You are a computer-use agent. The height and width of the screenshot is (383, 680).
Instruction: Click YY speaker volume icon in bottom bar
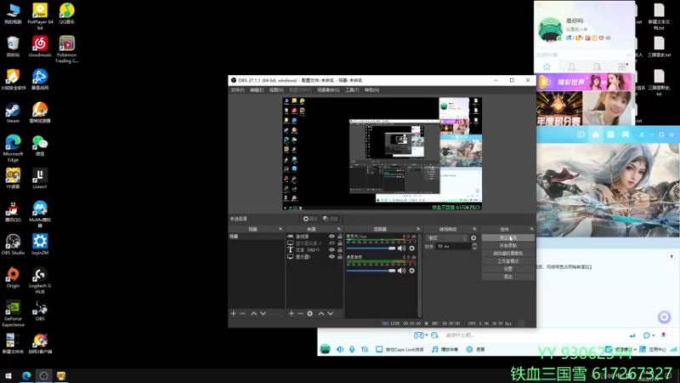click(x=340, y=349)
